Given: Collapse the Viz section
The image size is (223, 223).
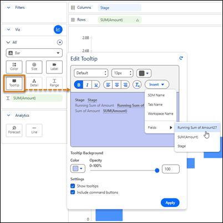Looking at the screenshot, I should pos(8,29).
